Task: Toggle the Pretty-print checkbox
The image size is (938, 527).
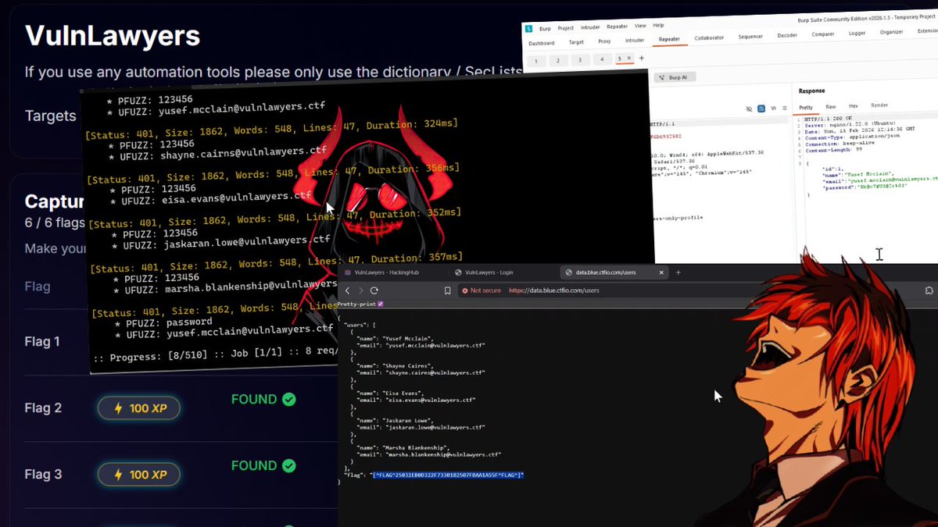Action: tap(381, 304)
